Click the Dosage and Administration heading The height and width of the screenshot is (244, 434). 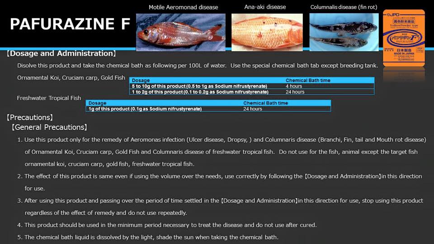(61, 53)
